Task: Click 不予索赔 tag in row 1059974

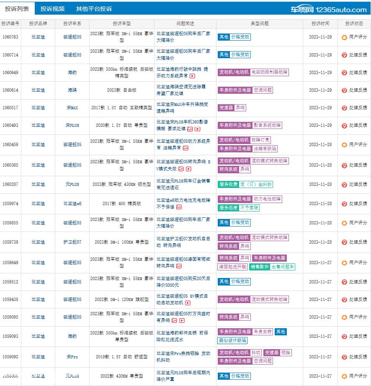Action: pos(249,208)
